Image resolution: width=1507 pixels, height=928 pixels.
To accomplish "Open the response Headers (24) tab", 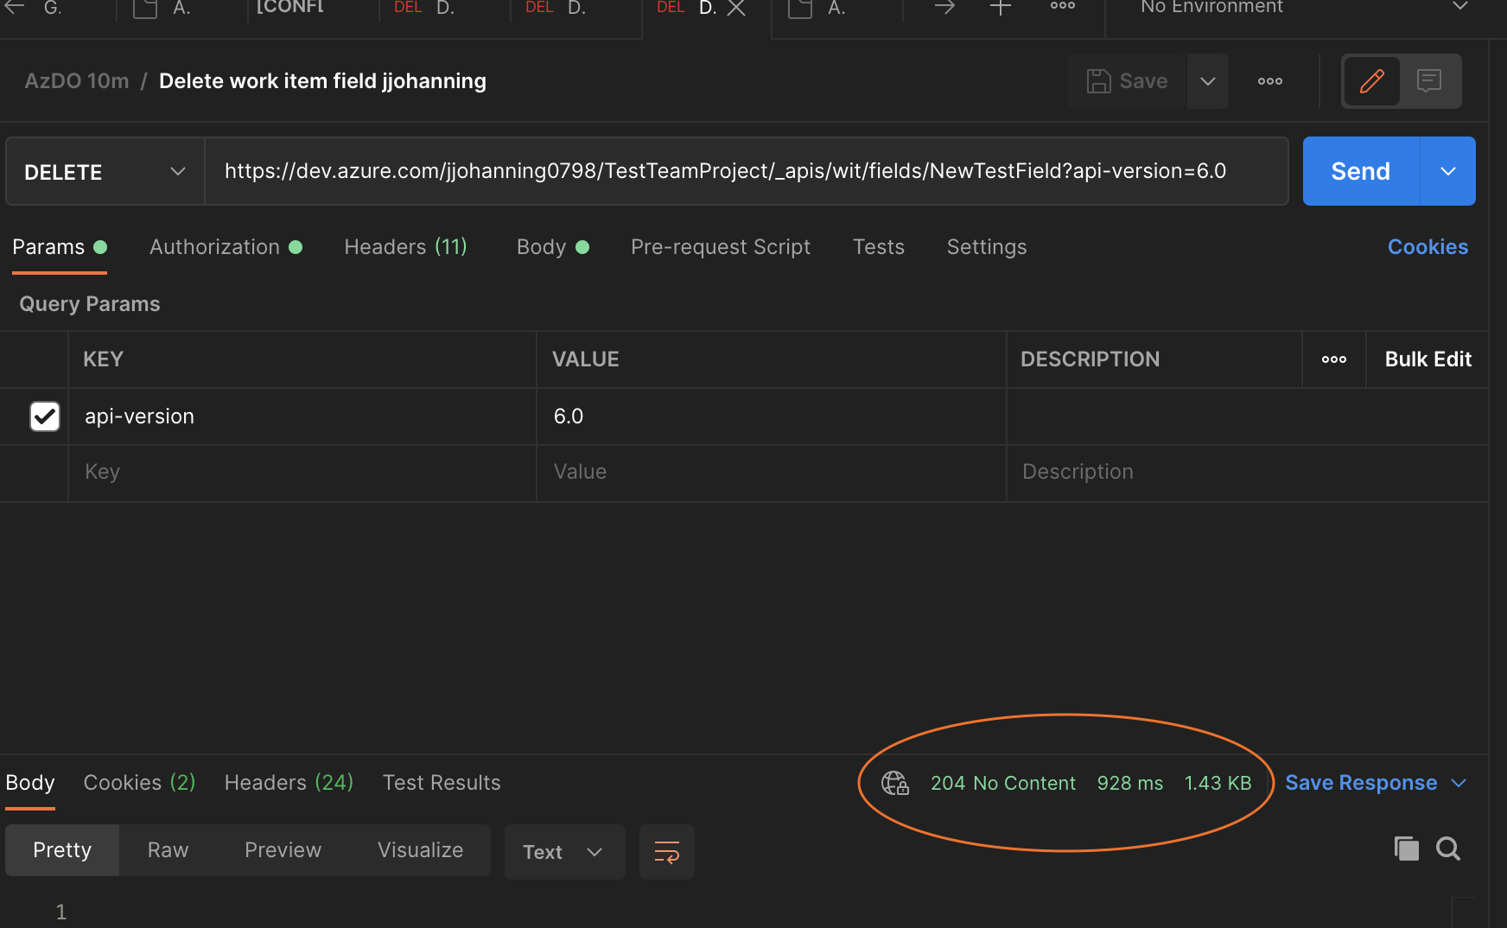I will pyautogui.click(x=289, y=783).
